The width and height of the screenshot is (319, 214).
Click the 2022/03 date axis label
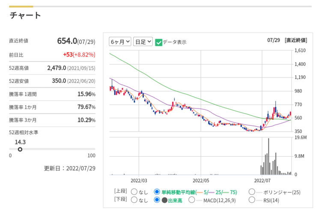click(139, 181)
